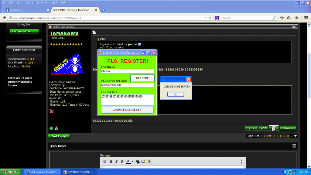Image resolution: width=311 pixels, height=175 pixels.
Task: Click the Thanks button on post #81
Action: (x=288, y=128)
